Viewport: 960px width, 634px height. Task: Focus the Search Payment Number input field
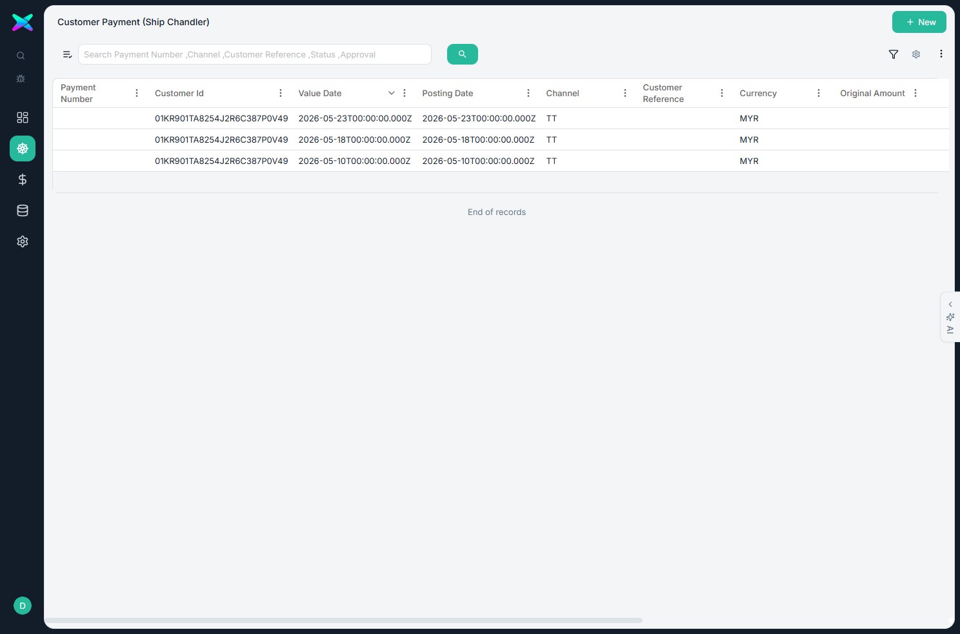point(255,54)
